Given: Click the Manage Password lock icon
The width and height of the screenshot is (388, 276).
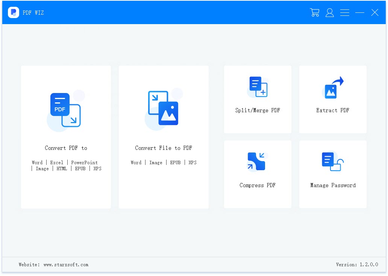Looking at the screenshot, I should (333, 161).
